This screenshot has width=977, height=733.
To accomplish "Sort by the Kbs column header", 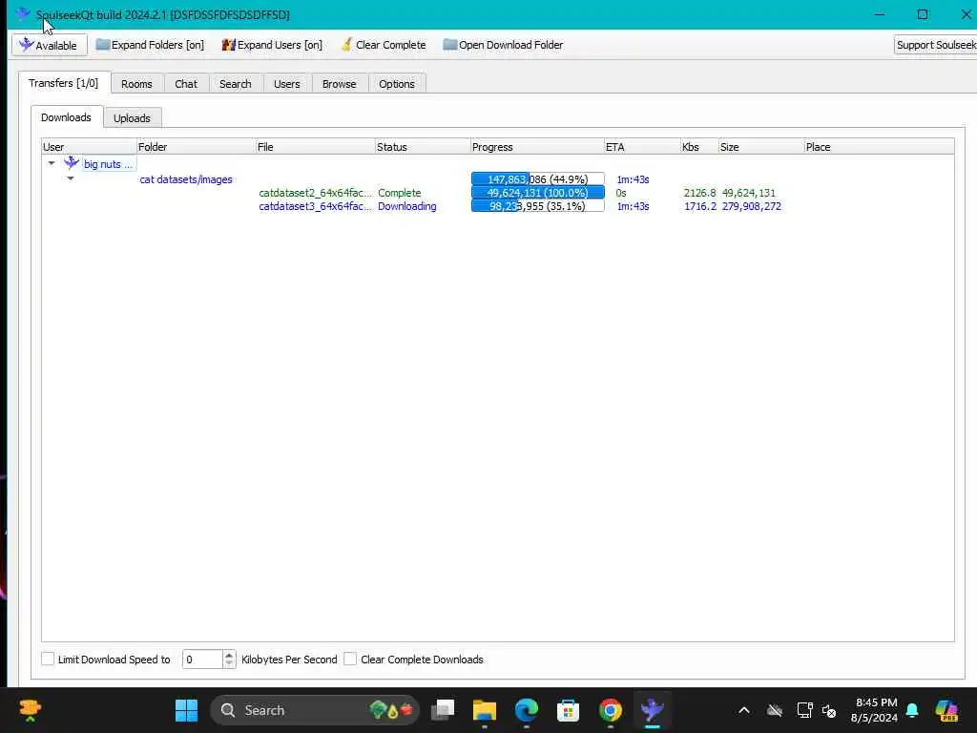I will [699, 147].
